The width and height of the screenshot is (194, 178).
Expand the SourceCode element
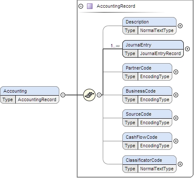[176, 118]
